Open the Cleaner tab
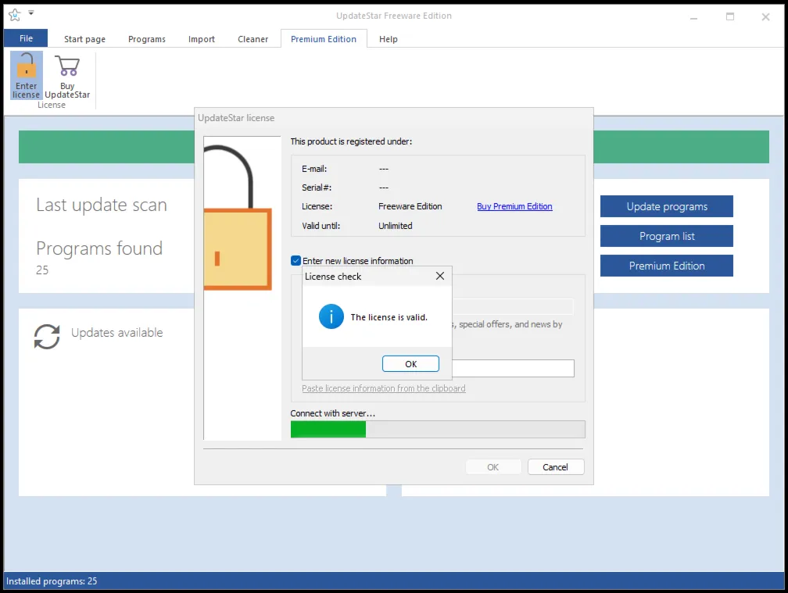The height and width of the screenshot is (593, 788). tap(253, 38)
